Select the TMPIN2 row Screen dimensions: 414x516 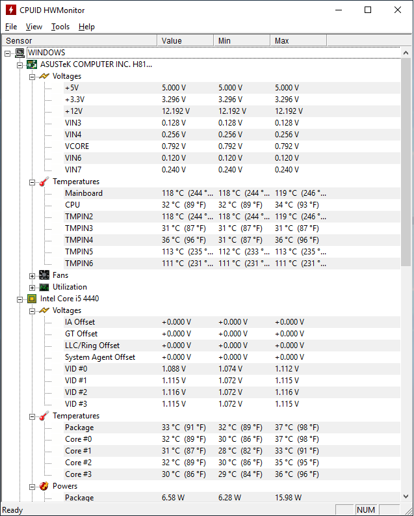pos(232,217)
